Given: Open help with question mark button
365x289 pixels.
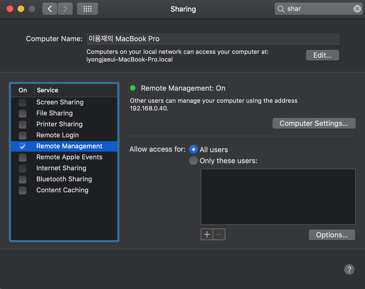Looking at the screenshot, I should 349,269.
